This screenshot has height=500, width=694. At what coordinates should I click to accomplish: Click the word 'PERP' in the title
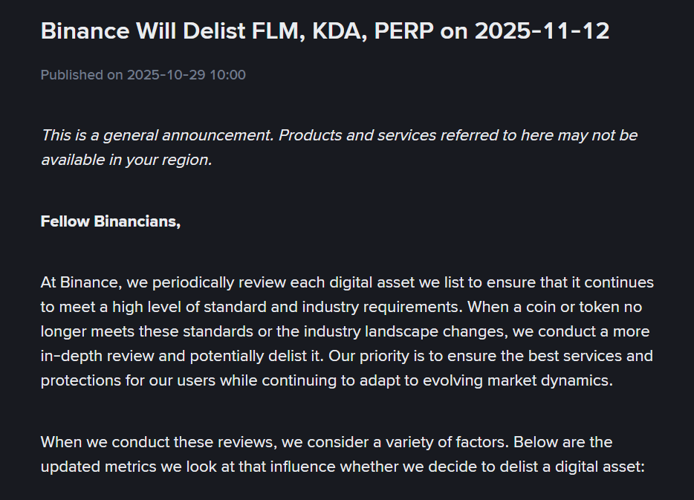click(x=404, y=31)
